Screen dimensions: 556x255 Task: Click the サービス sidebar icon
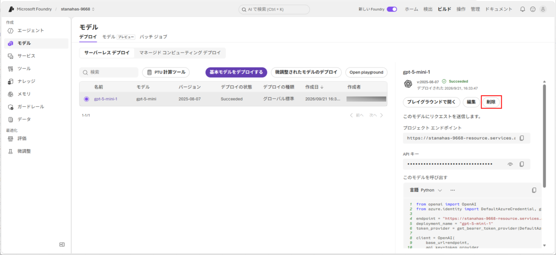coord(11,56)
